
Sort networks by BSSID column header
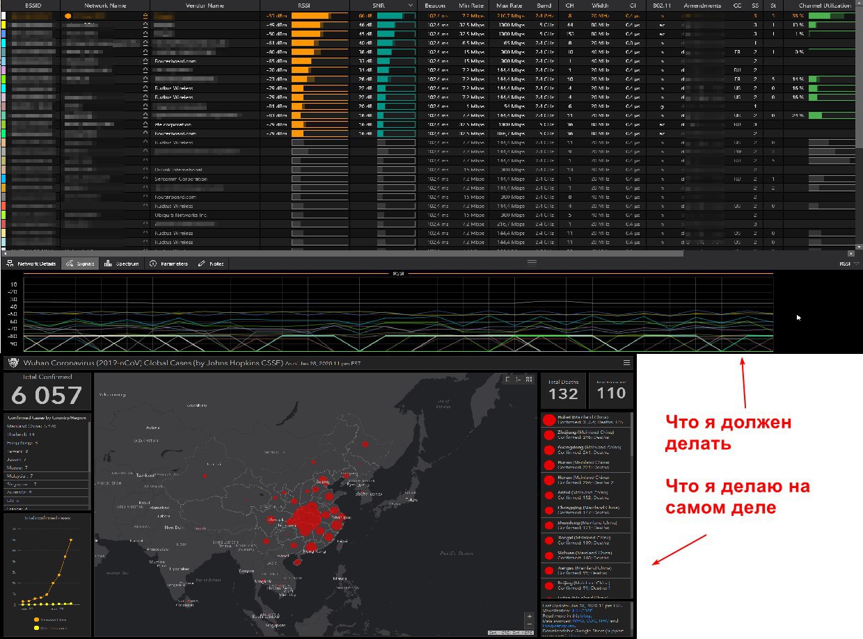click(34, 5)
